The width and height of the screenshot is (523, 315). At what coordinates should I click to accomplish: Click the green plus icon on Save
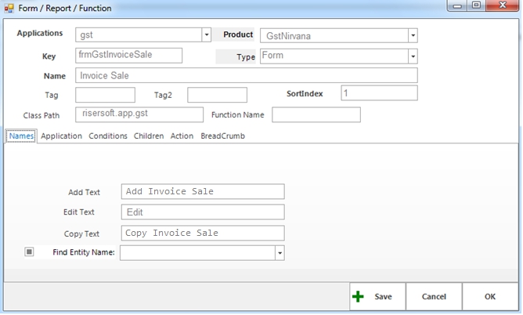point(358,296)
